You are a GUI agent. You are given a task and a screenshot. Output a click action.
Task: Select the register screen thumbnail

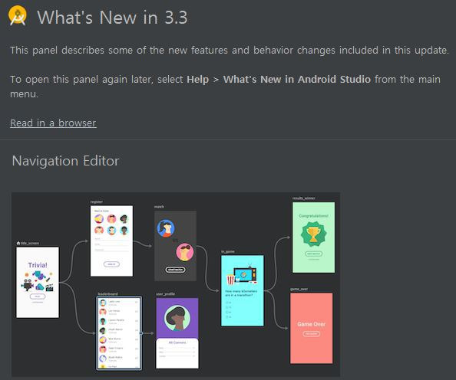pos(111,241)
